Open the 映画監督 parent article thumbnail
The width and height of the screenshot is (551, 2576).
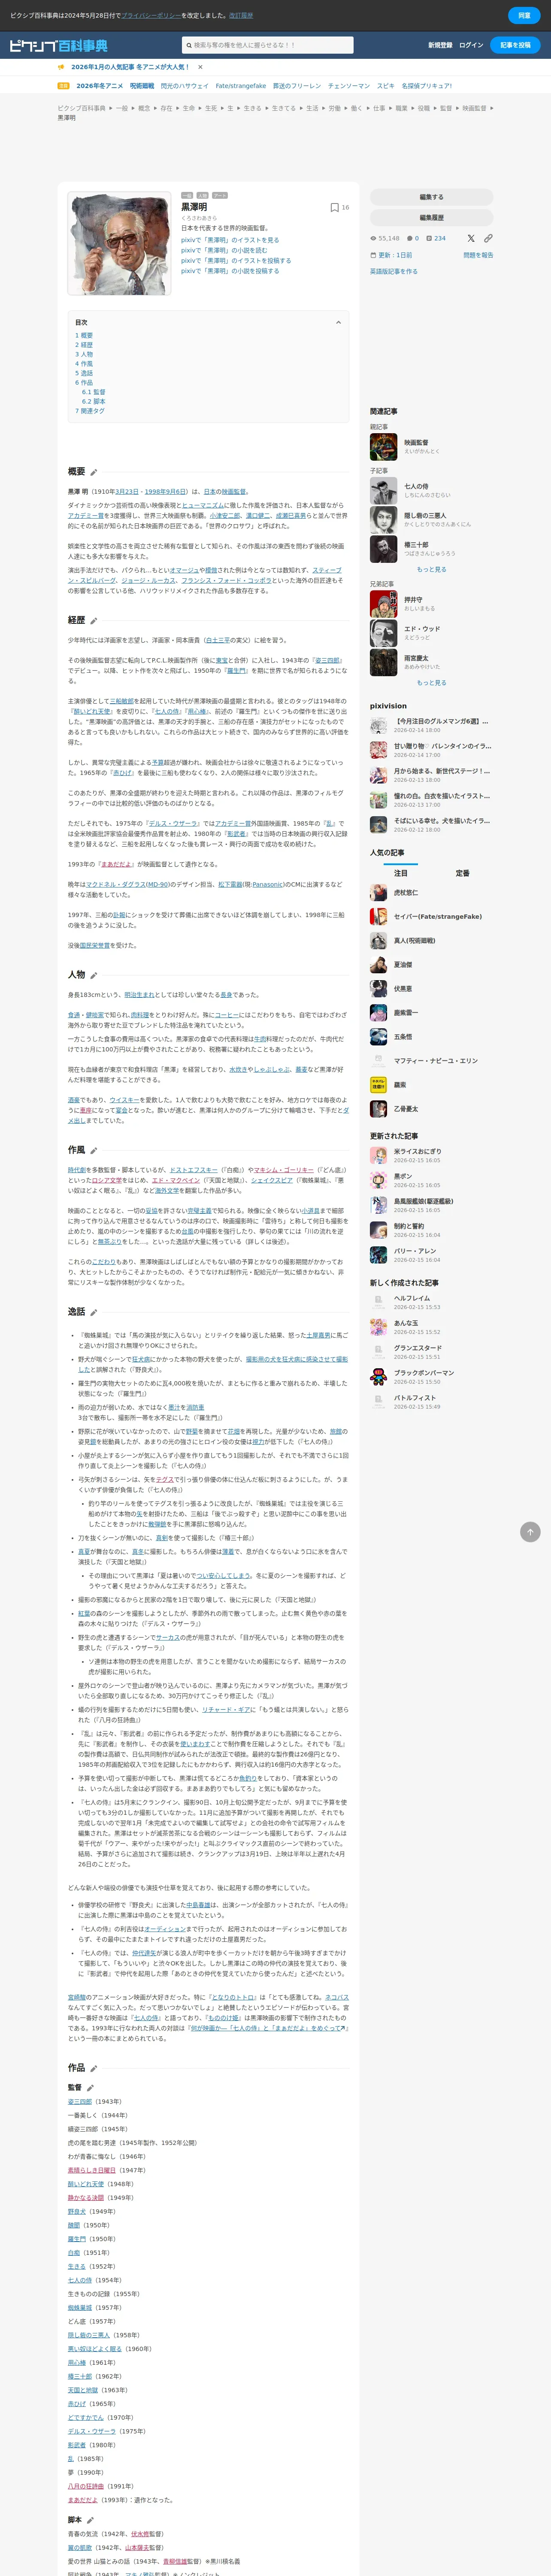384,446
